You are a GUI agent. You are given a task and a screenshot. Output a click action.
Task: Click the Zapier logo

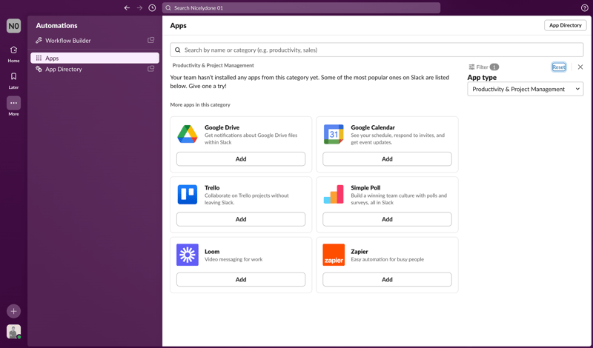tap(334, 255)
